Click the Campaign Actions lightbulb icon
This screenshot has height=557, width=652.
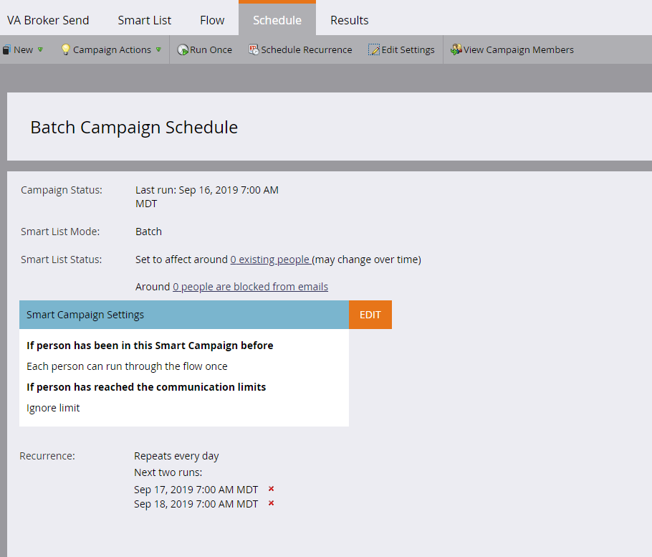click(x=65, y=50)
